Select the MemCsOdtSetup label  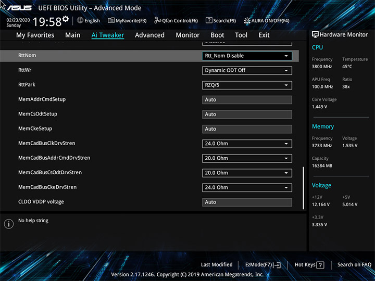pos(37,114)
